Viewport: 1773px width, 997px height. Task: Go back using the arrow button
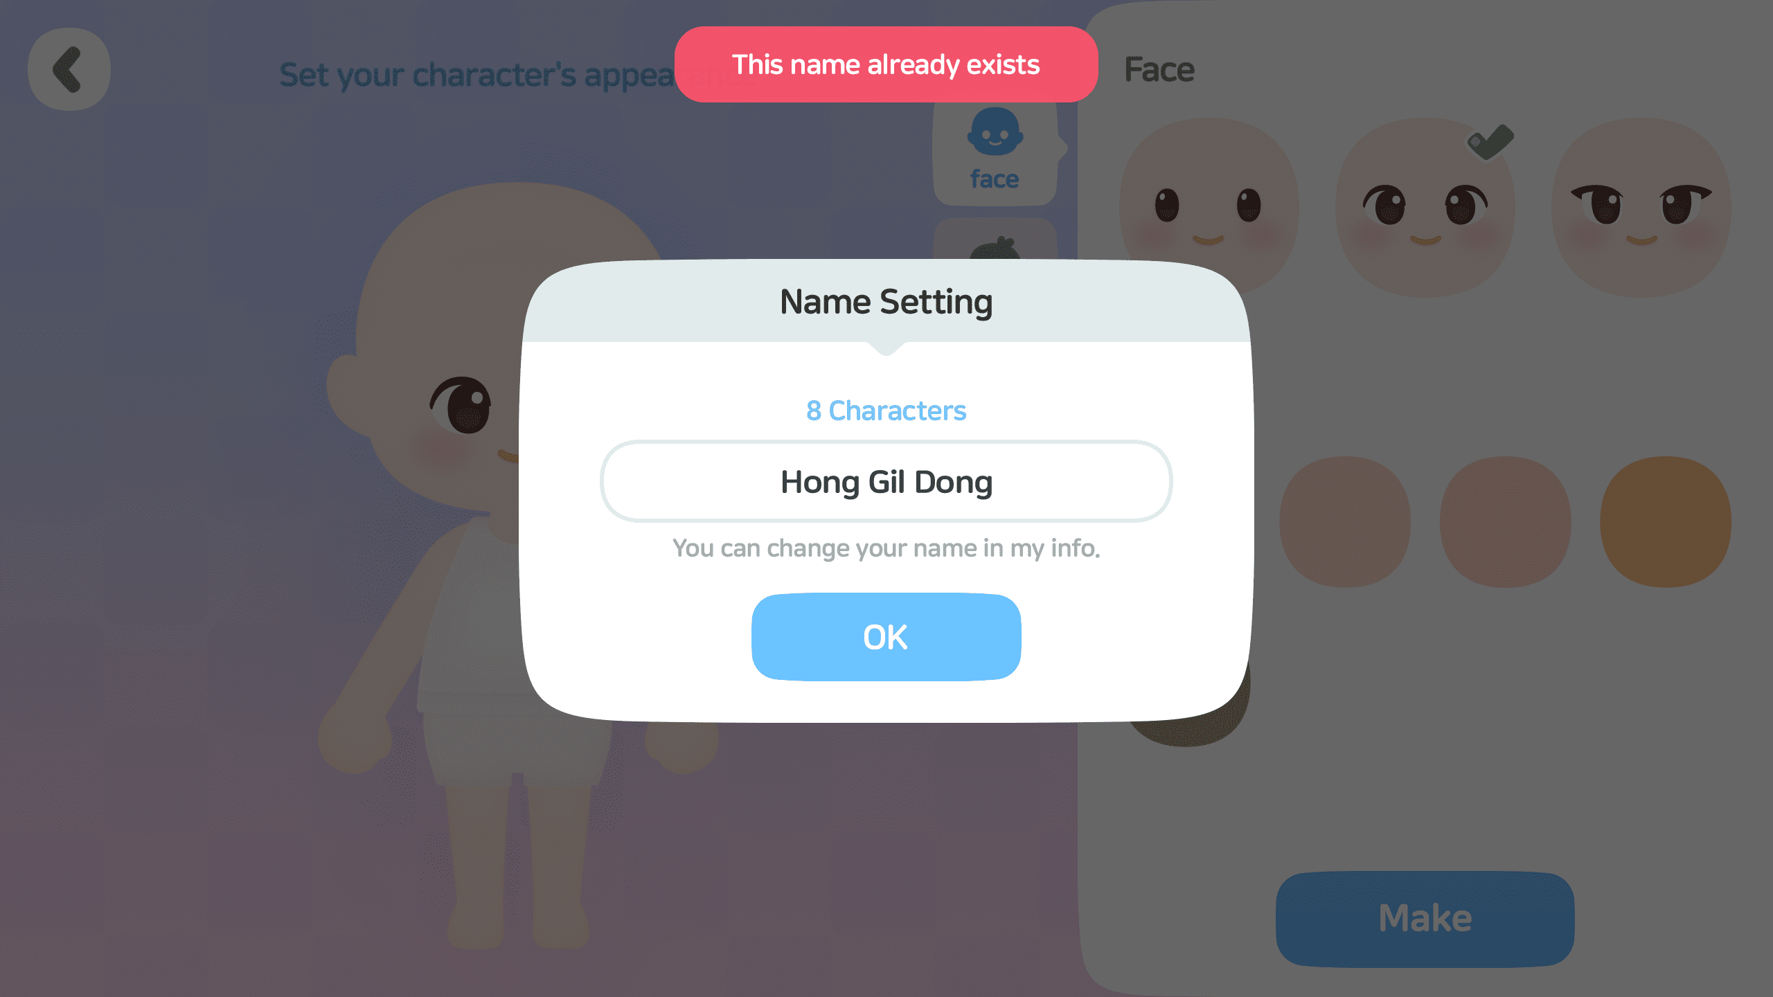69,69
